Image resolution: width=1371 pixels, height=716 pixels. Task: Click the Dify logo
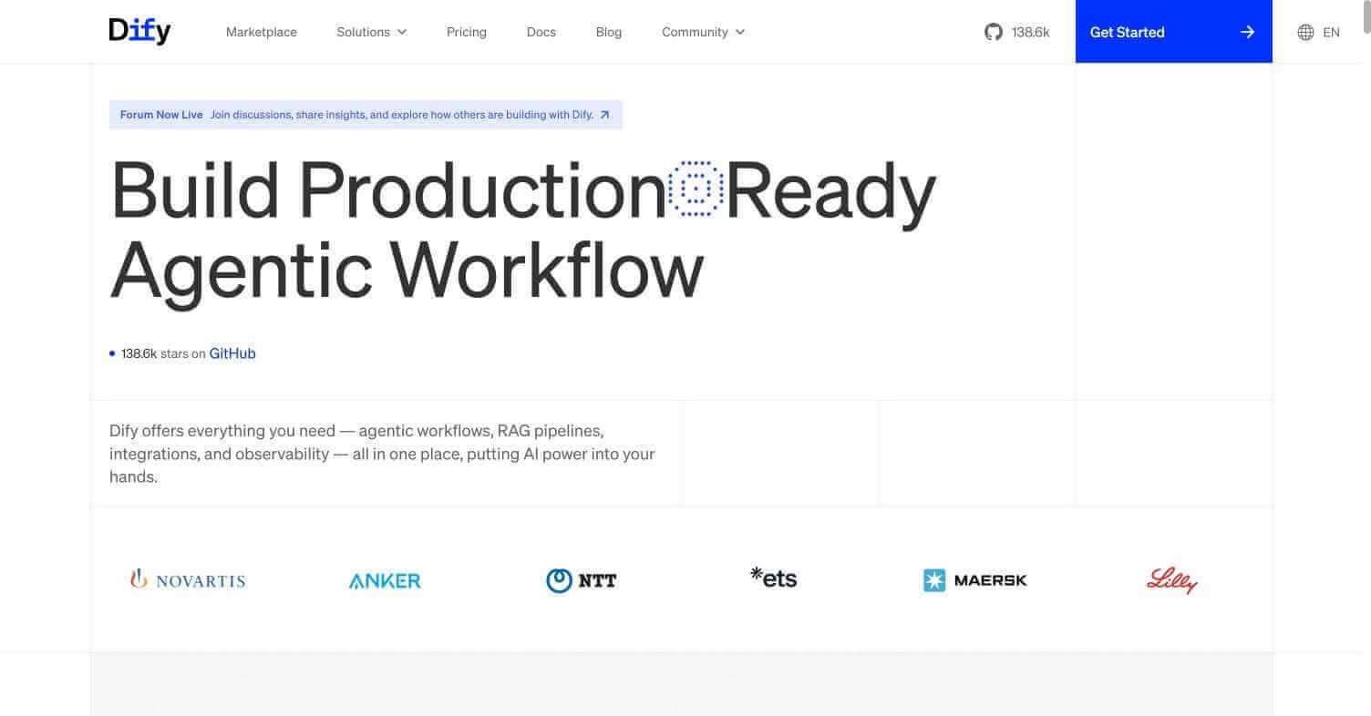click(139, 30)
